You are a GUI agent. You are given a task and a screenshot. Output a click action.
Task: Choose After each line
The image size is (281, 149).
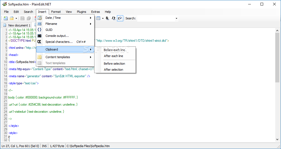(x=115, y=56)
